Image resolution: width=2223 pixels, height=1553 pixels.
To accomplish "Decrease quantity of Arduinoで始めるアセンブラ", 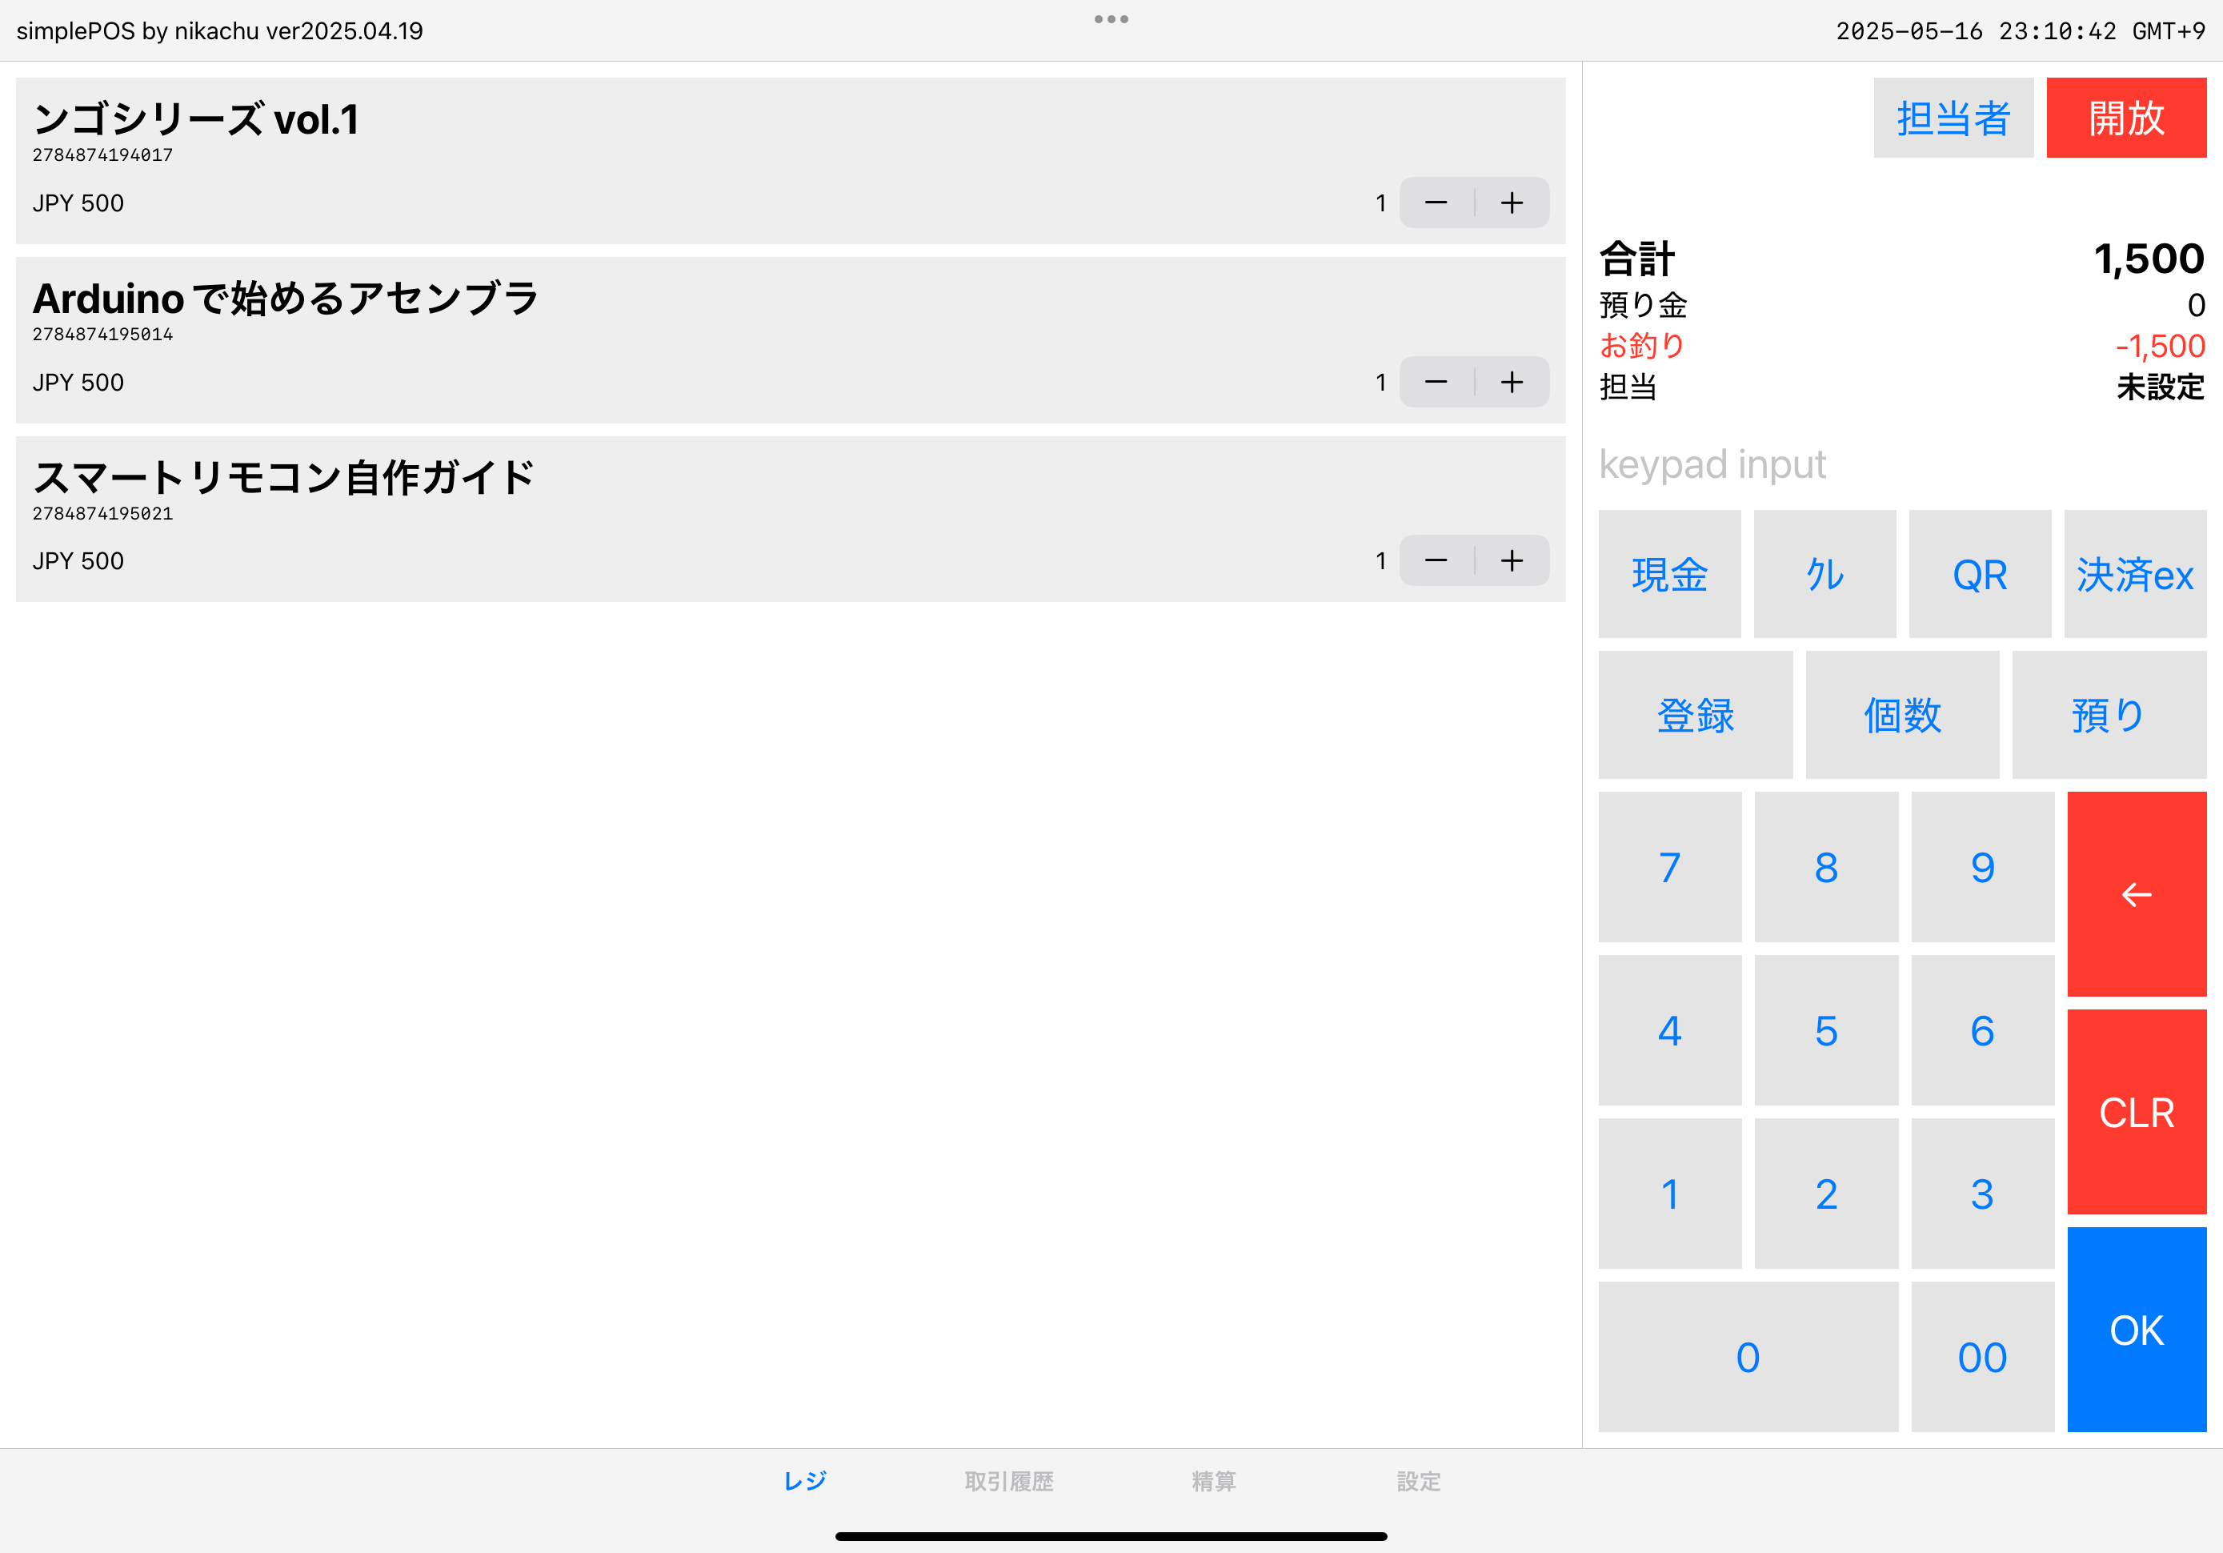I will [1436, 382].
